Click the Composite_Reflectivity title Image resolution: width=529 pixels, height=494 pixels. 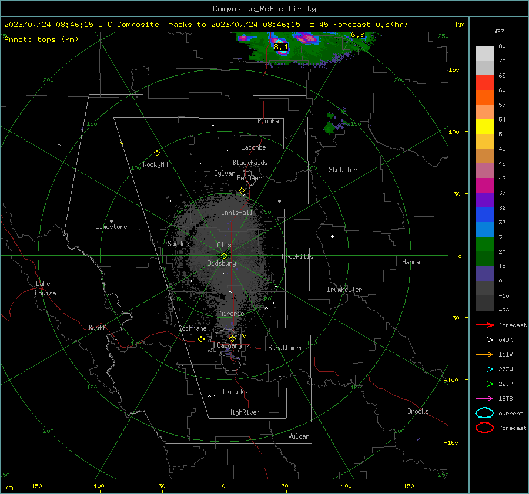(x=264, y=9)
